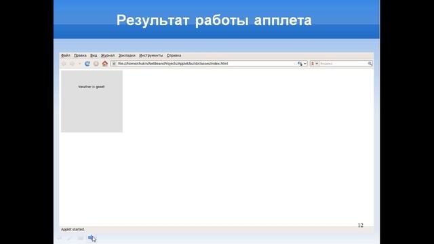Screen dimensions: 434x244
Task: Click the "Weather is good!" applet text
Action: 92,87
